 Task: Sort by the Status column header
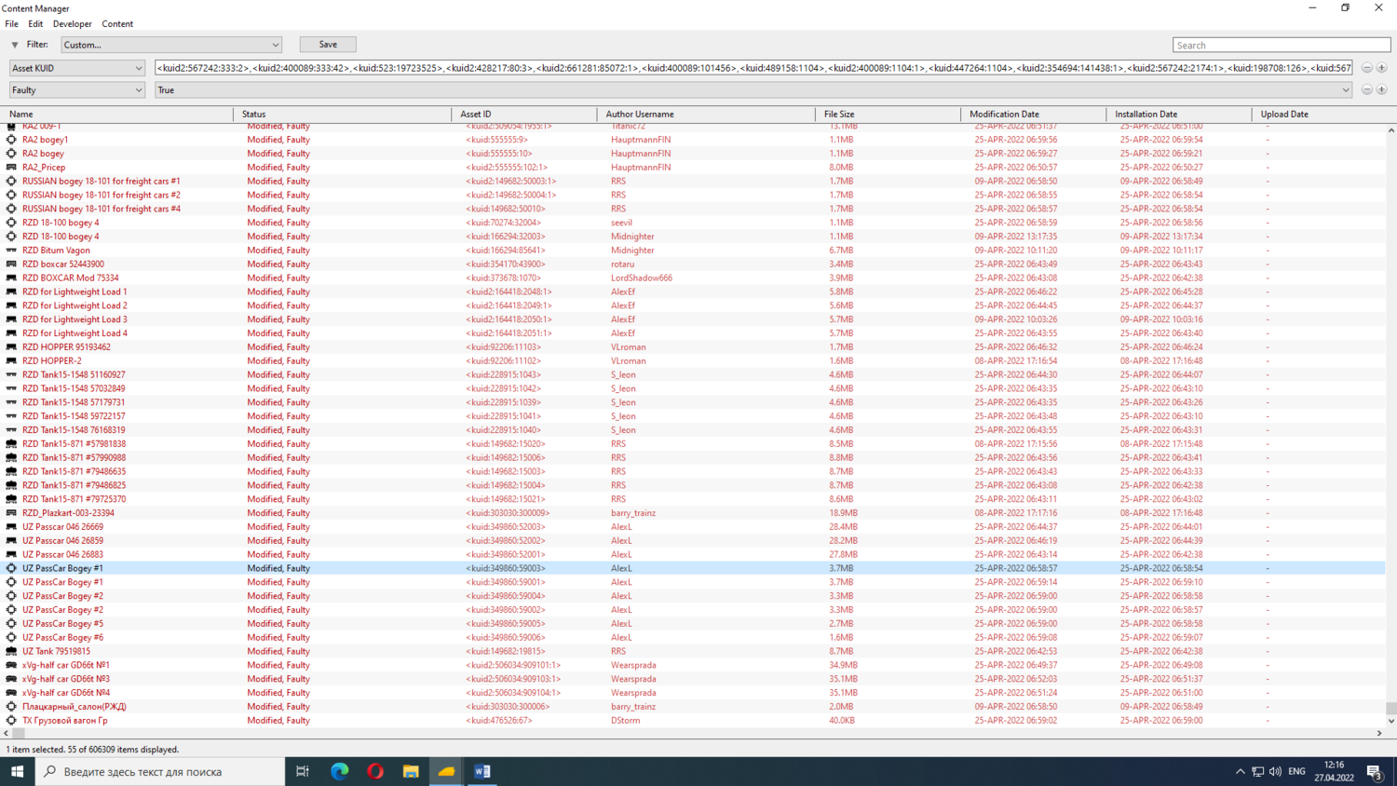[x=343, y=115]
